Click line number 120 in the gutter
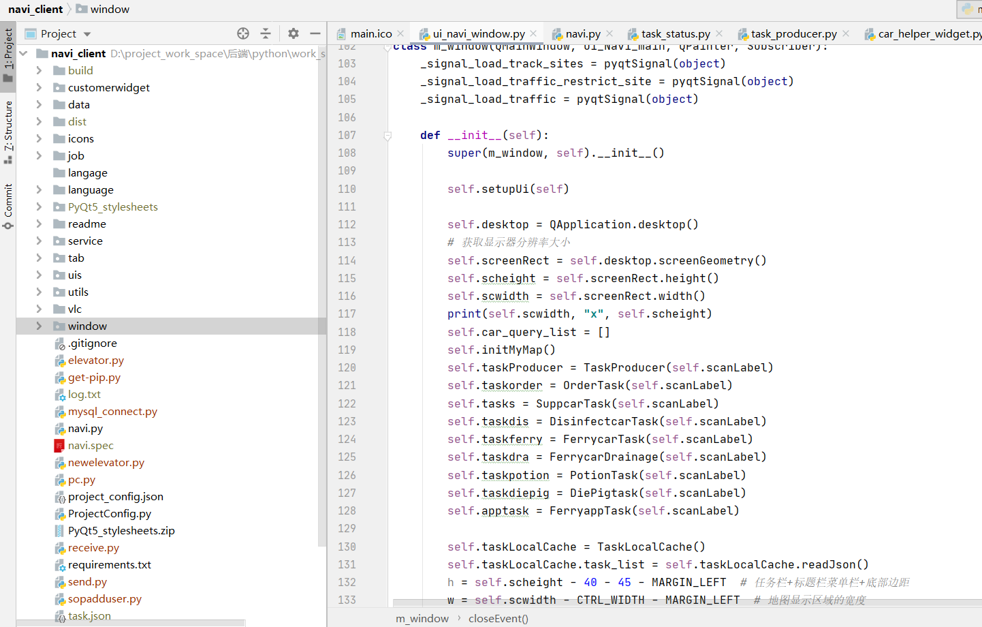The image size is (982, 627). click(347, 367)
